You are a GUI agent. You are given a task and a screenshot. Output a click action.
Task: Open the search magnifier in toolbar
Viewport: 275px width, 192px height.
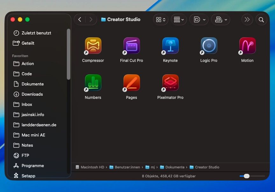[261, 20]
